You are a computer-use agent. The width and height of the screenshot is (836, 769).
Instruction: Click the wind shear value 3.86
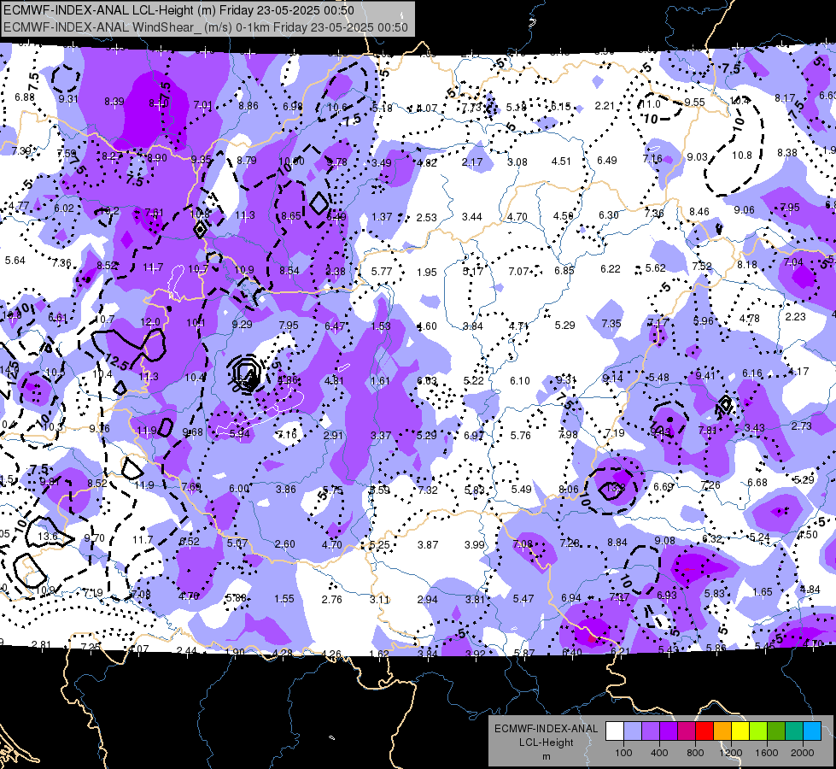pyautogui.click(x=286, y=490)
